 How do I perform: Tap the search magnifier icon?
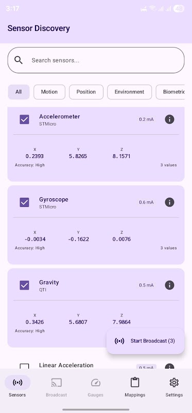(19, 60)
